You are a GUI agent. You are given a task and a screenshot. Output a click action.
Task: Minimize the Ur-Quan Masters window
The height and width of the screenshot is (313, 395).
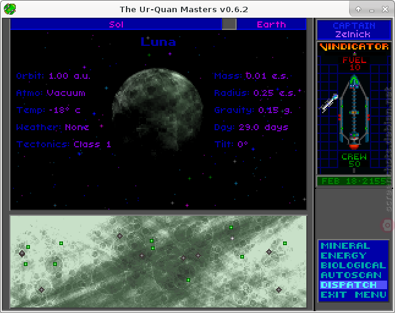(372, 10)
